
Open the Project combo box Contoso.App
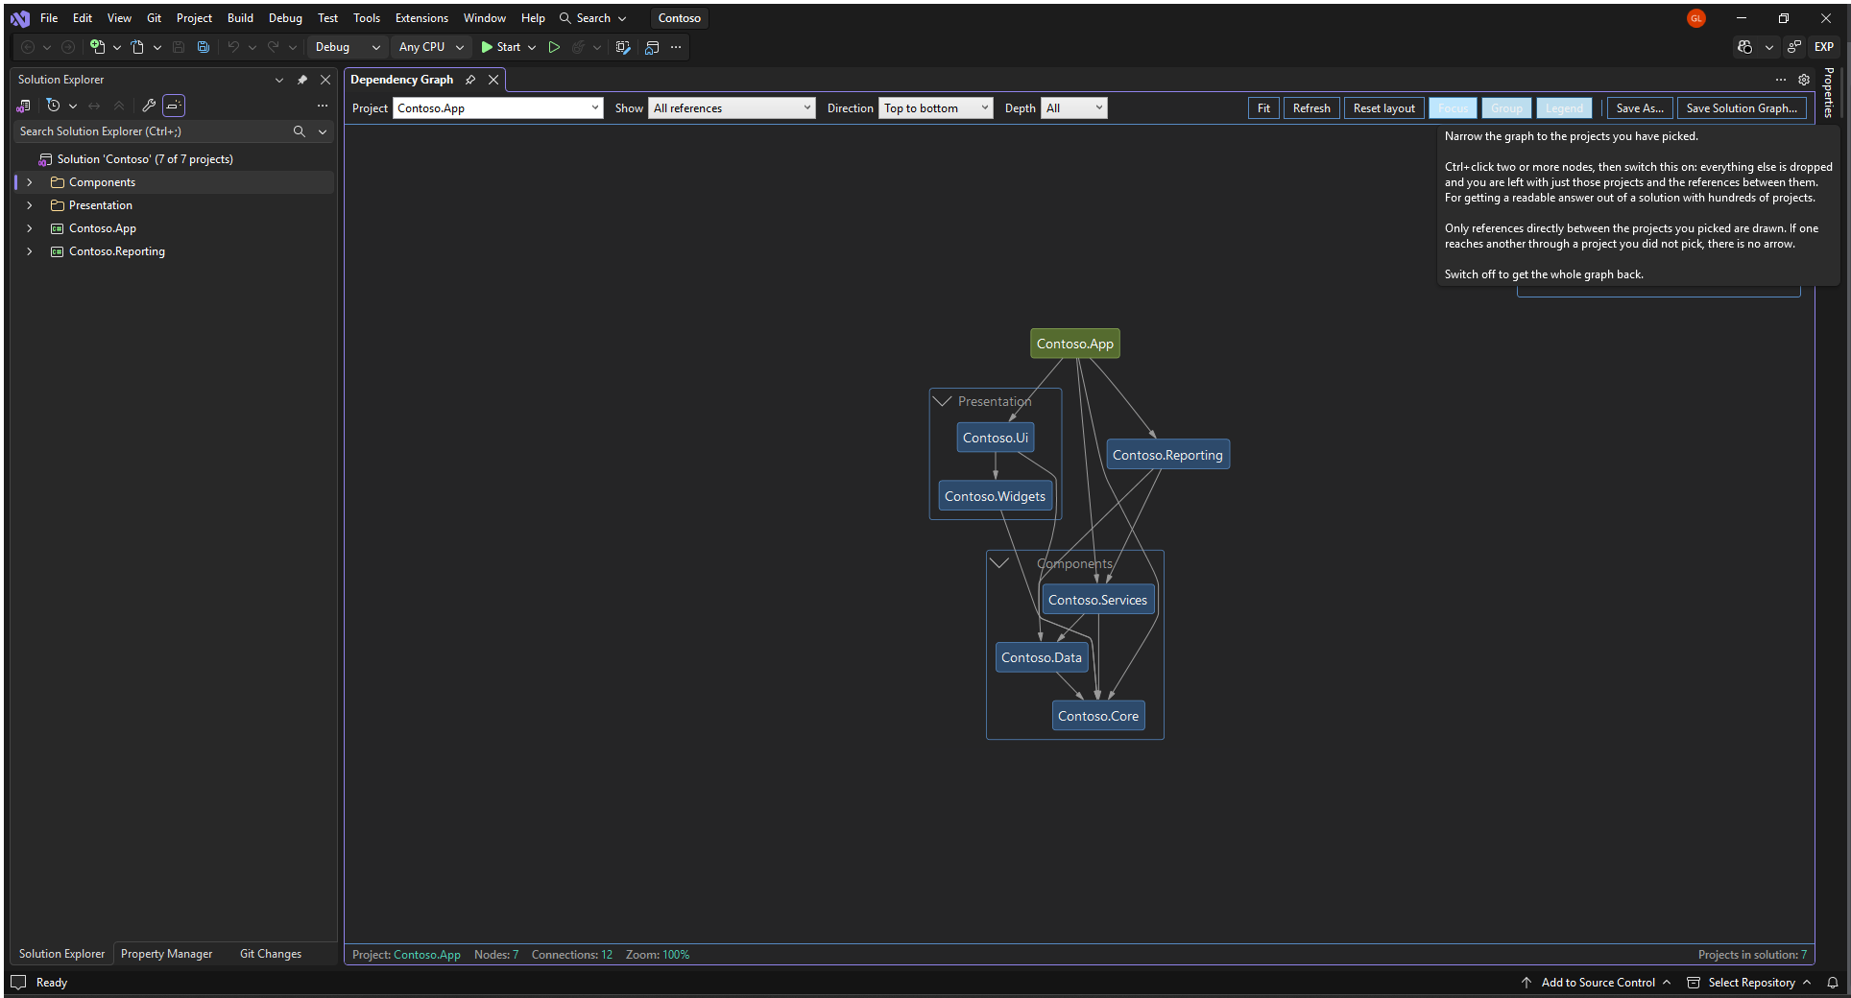498,108
